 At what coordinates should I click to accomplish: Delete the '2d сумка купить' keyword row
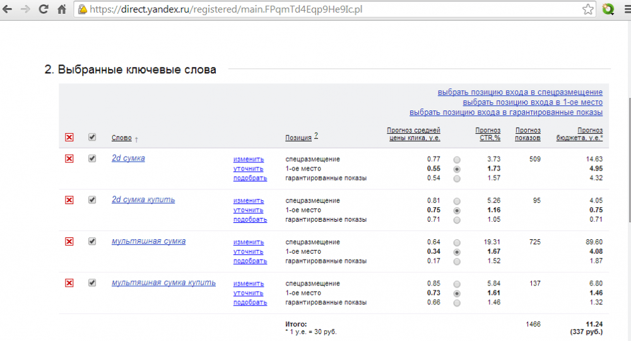pyautogui.click(x=69, y=200)
